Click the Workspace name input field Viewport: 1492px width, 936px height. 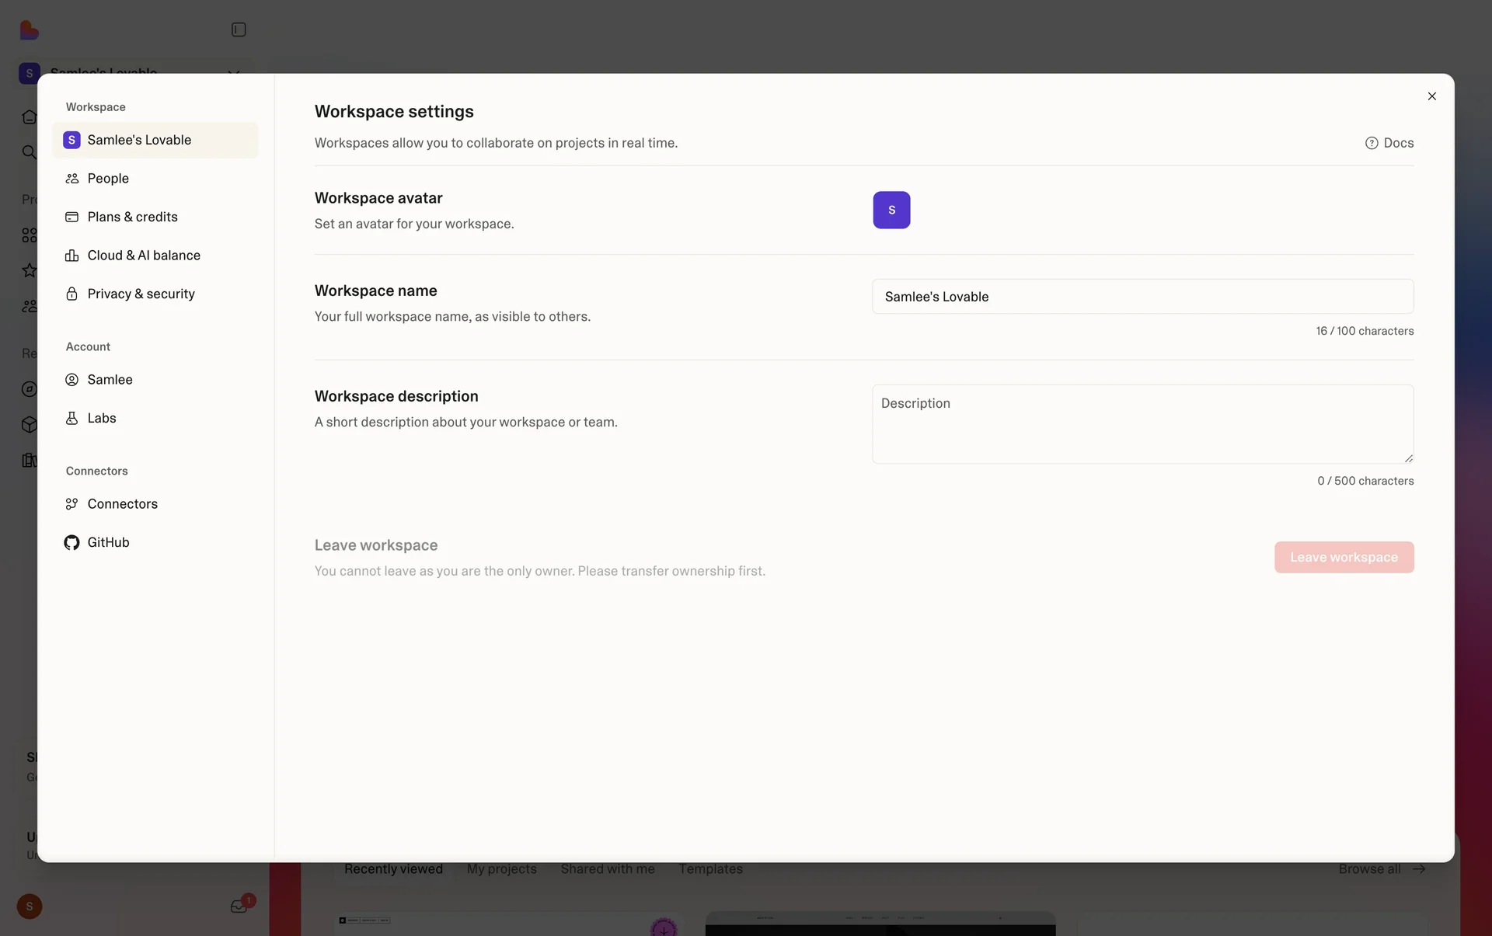pos(1142,297)
